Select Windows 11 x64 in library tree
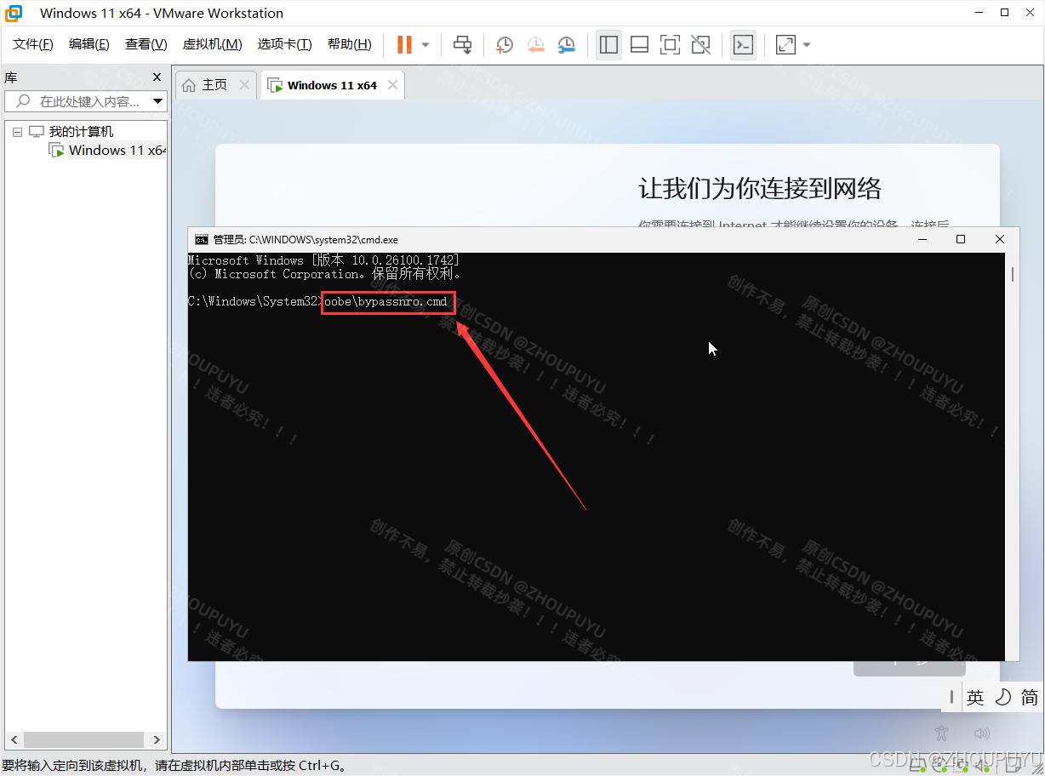This screenshot has height=776, width=1045. 117,151
